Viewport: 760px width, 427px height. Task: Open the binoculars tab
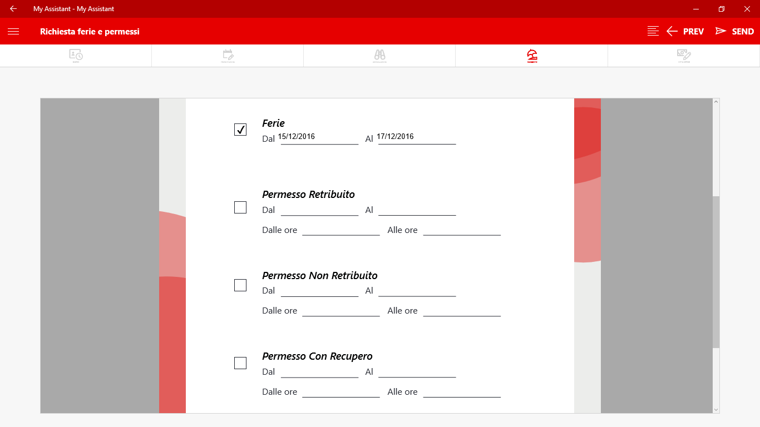click(379, 56)
